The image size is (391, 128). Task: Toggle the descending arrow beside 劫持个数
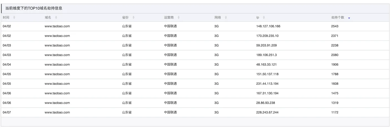coord(349,18)
